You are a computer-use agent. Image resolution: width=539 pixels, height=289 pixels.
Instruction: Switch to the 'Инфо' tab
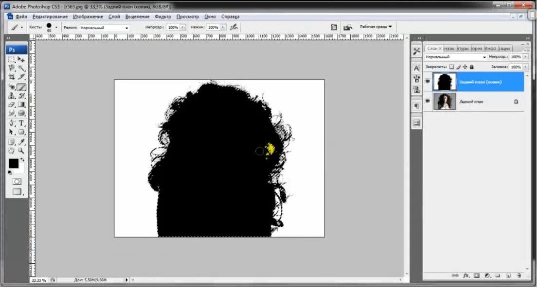(490, 49)
